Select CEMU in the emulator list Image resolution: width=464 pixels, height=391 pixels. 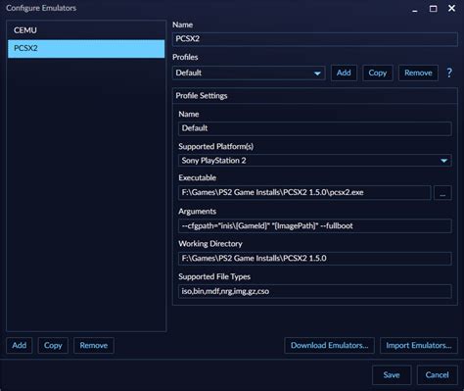(x=86, y=30)
